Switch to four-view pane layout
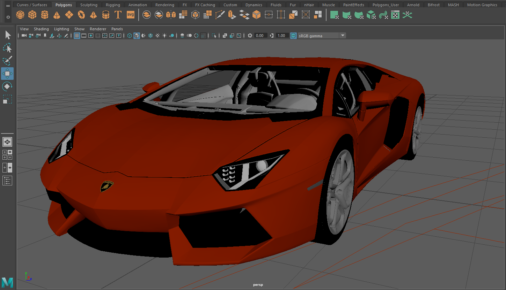Viewport: 506px width, 290px height. pyautogui.click(x=7, y=155)
